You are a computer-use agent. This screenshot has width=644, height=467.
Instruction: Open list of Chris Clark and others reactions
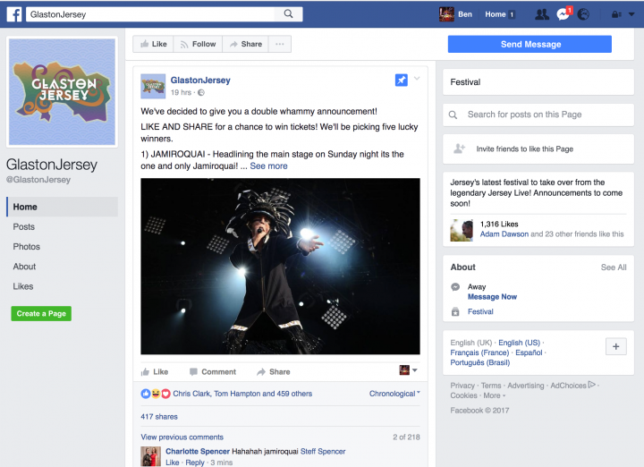tap(242, 394)
